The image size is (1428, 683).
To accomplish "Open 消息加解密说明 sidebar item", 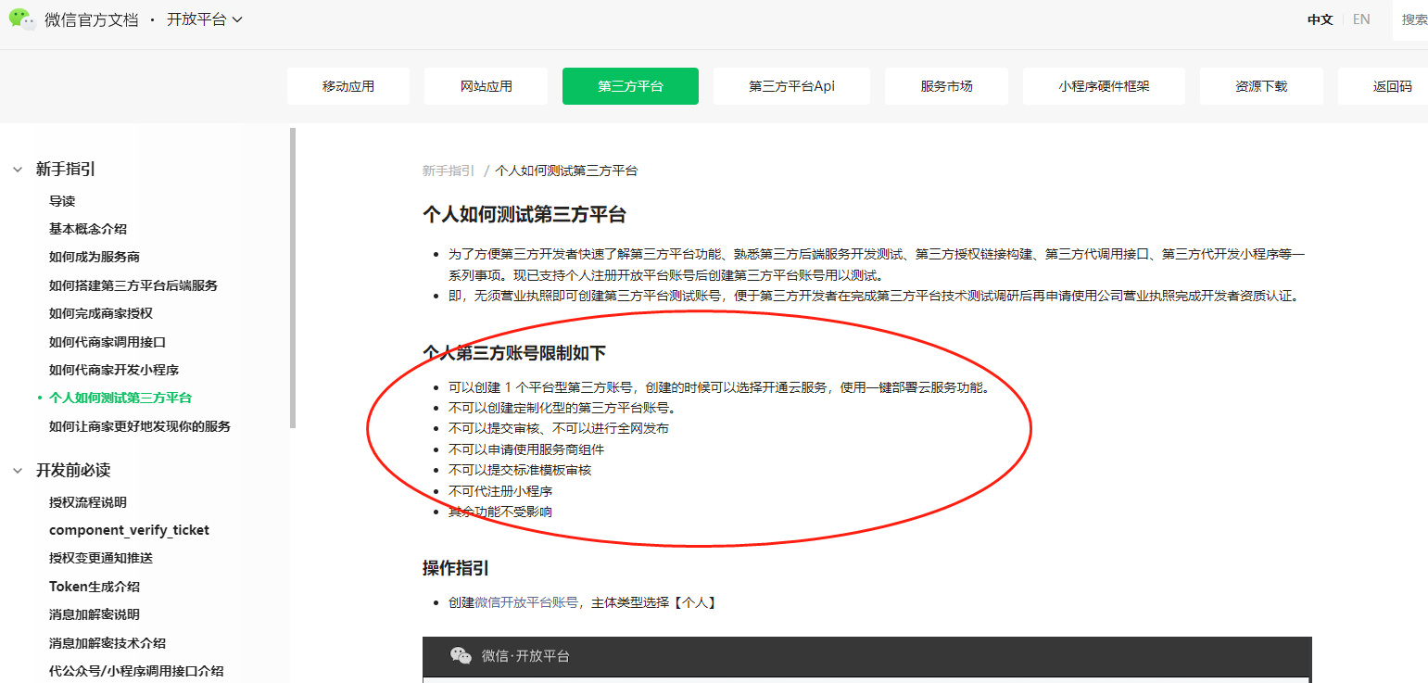I will pos(95,614).
